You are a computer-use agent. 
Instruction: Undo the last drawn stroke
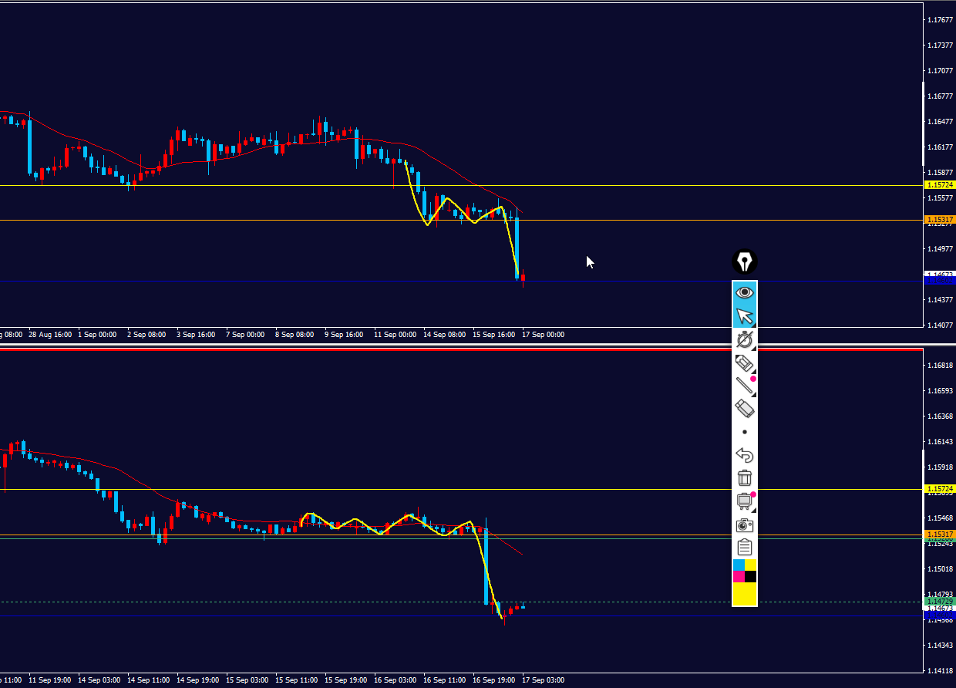pyautogui.click(x=745, y=455)
